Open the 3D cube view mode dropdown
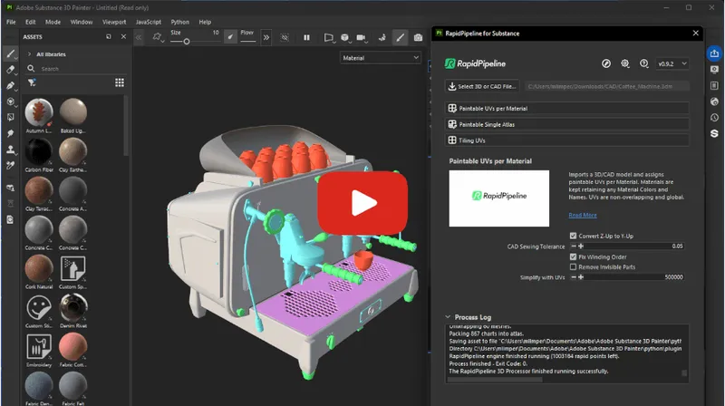Image resolution: width=725 pixels, height=406 pixels. pyautogui.click(x=345, y=37)
